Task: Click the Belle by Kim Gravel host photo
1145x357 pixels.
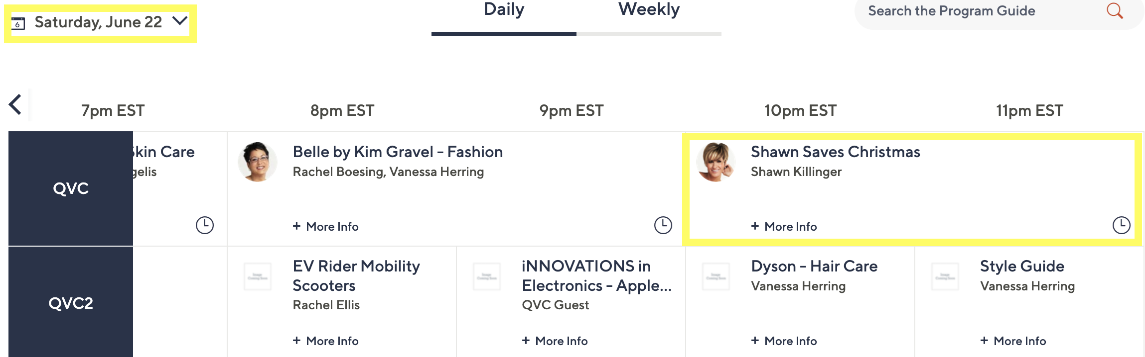Action: (257, 162)
